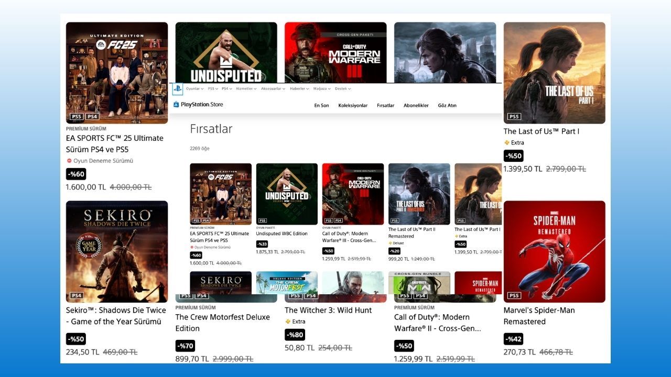Open PlayStation Store via the shopping bag icon
The width and height of the screenshot is (671, 377).
[x=176, y=104]
